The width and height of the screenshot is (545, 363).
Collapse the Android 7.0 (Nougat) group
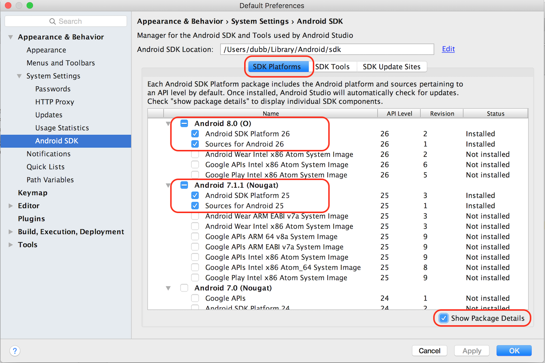tap(168, 288)
